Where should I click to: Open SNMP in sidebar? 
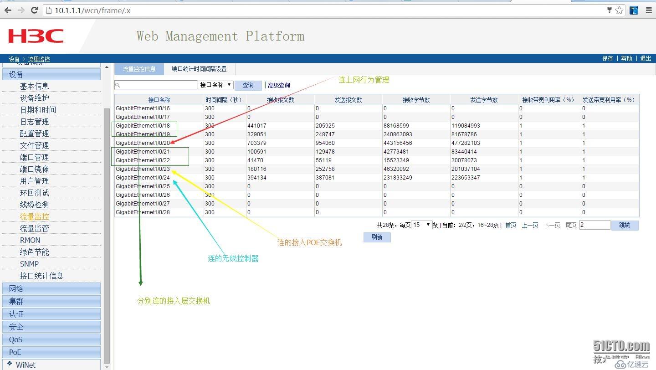[x=29, y=264]
